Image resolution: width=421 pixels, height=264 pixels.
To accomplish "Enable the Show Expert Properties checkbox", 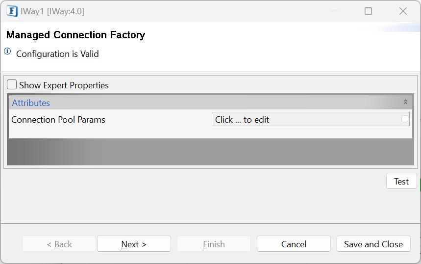I will click(x=12, y=84).
